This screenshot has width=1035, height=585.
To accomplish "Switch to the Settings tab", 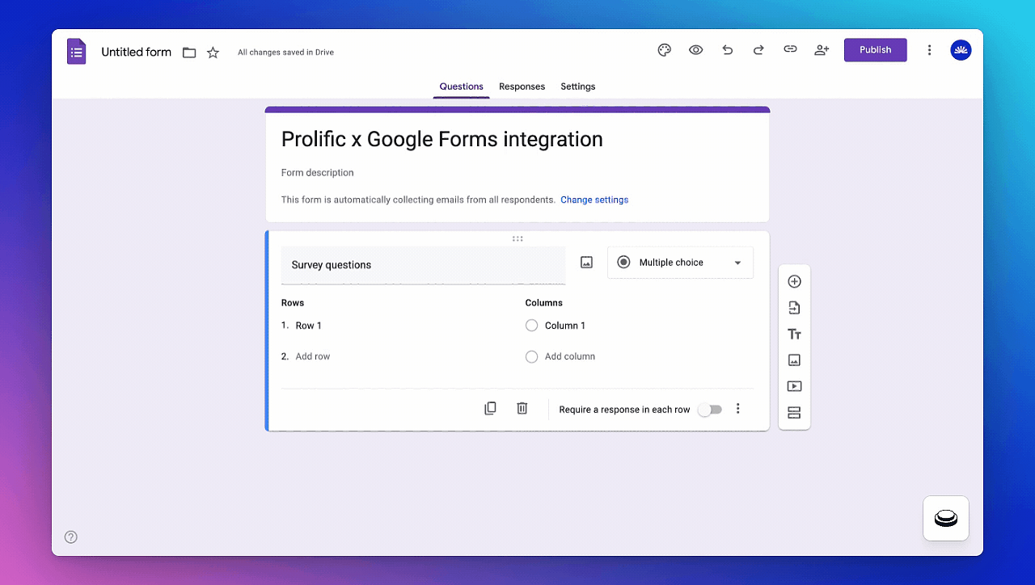I will point(578,86).
